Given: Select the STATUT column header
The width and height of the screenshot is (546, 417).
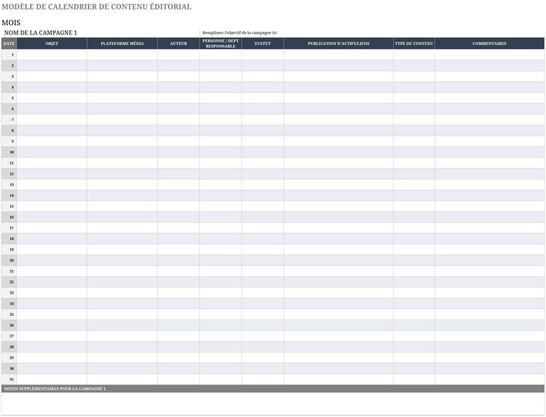Looking at the screenshot, I should click(x=262, y=44).
